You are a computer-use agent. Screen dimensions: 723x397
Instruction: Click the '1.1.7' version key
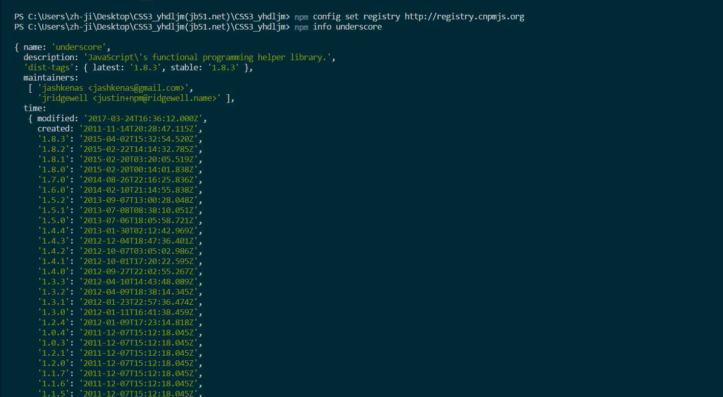click(54, 374)
